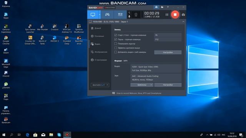Select the Bandicam desktop shortcut

click(x=6, y=120)
